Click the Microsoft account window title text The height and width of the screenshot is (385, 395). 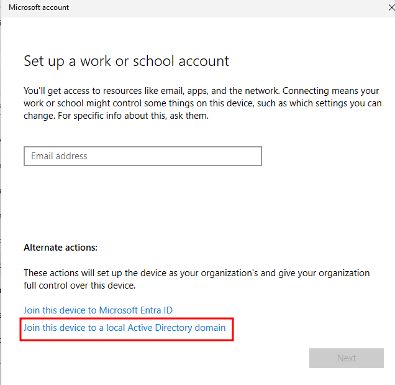(x=39, y=7)
